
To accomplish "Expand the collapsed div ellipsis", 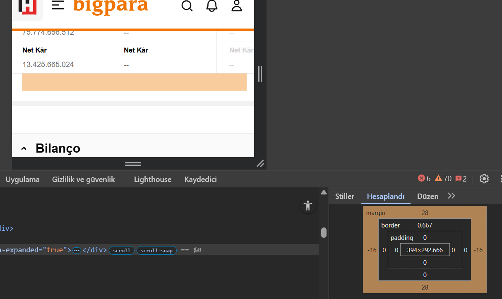I will 77,250.
